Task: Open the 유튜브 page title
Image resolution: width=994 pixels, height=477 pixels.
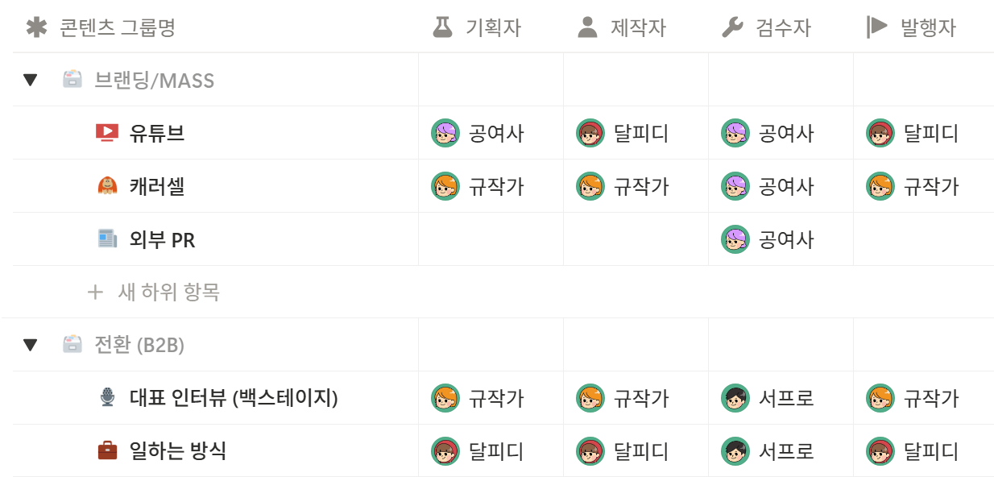Action: [157, 133]
